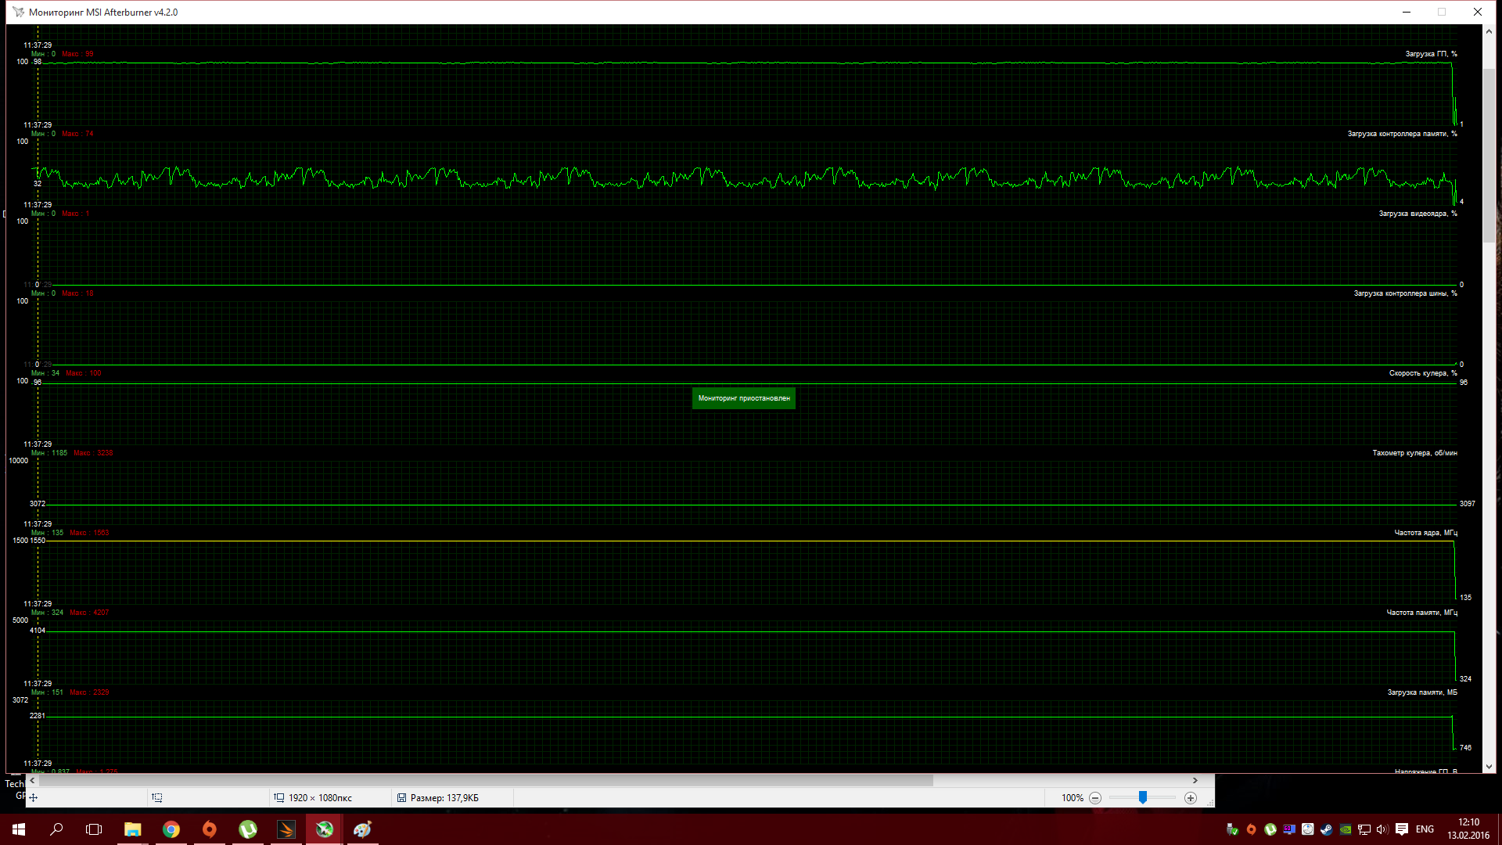The height and width of the screenshot is (845, 1502).
Task: Open Task View from the taskbar
Action: [94, 829]
